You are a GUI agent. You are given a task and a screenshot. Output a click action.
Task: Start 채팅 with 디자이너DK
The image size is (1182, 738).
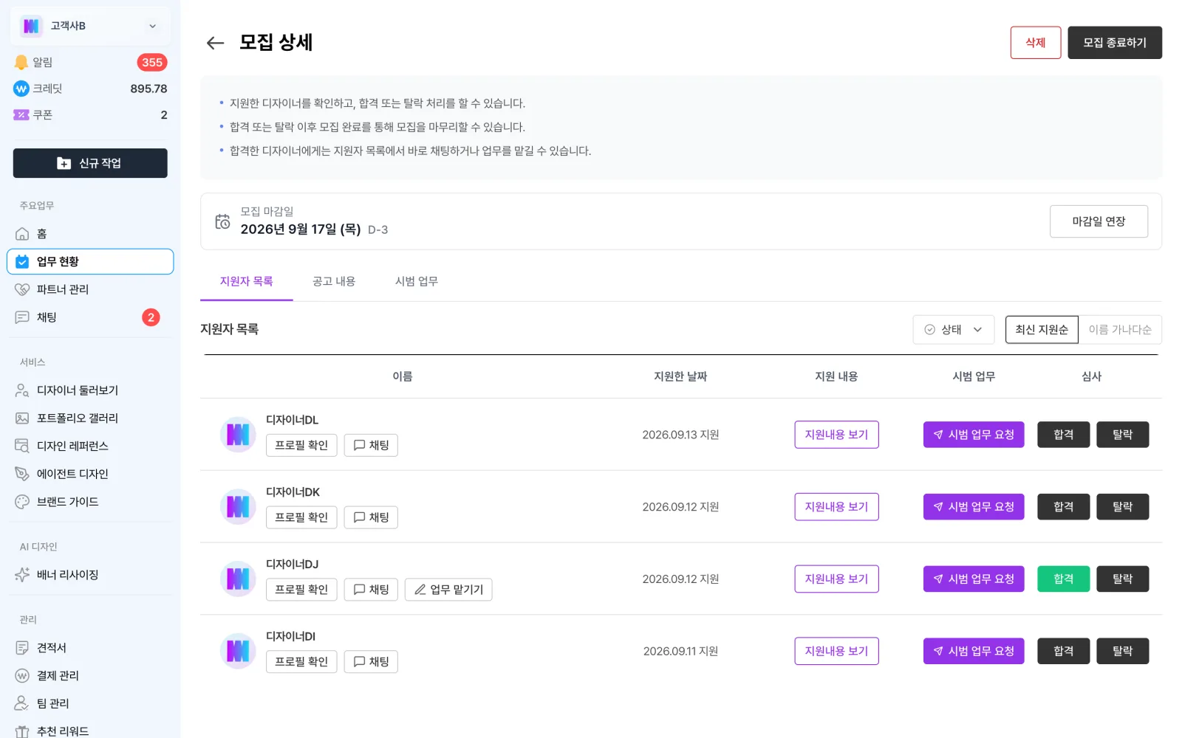(371, 517)
